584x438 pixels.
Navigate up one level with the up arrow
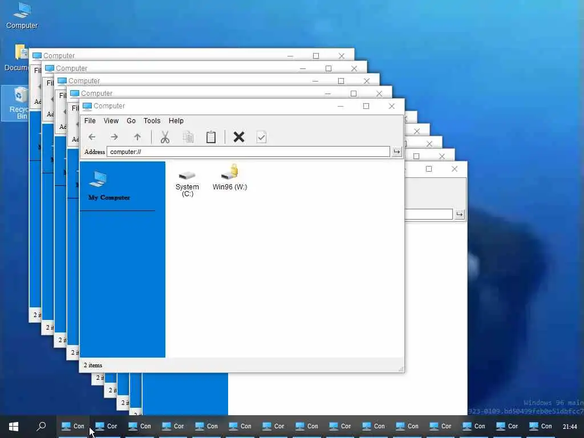[x=137, y=137]
